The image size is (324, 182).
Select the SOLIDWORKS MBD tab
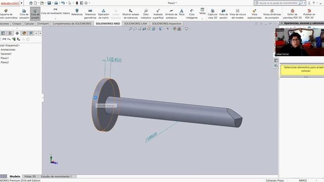108,24
